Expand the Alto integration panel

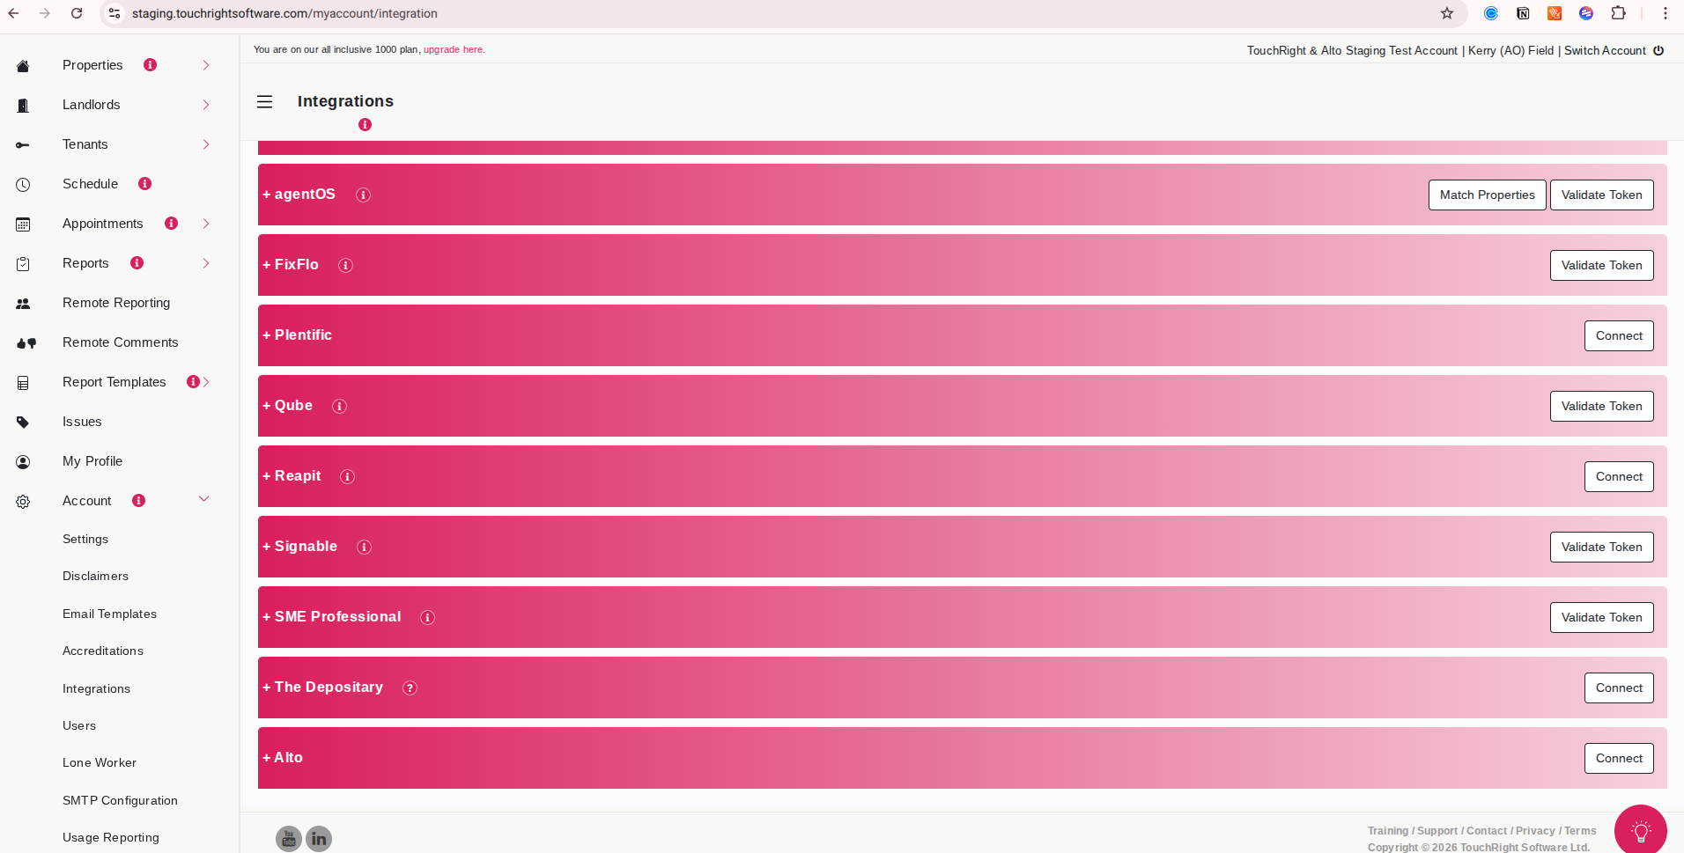tap(283, 758)
